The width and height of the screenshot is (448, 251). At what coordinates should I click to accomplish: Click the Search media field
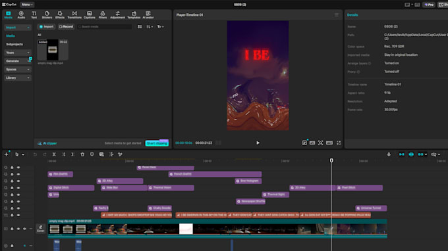(x=105, y=27)
